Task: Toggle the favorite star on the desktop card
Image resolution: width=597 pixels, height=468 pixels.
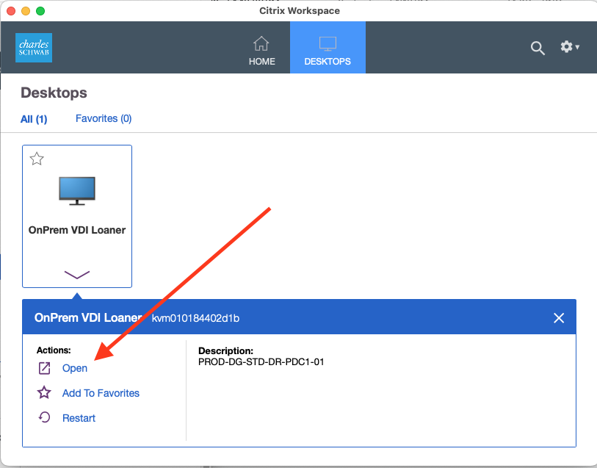Action: point(36,158)
